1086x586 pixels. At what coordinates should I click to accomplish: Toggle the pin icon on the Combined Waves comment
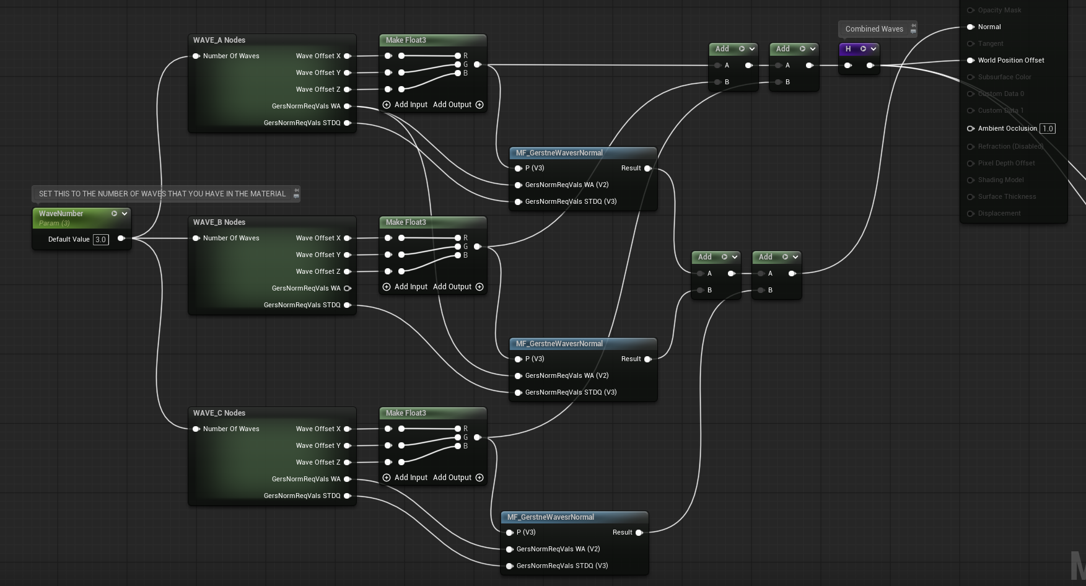(913, 25)
